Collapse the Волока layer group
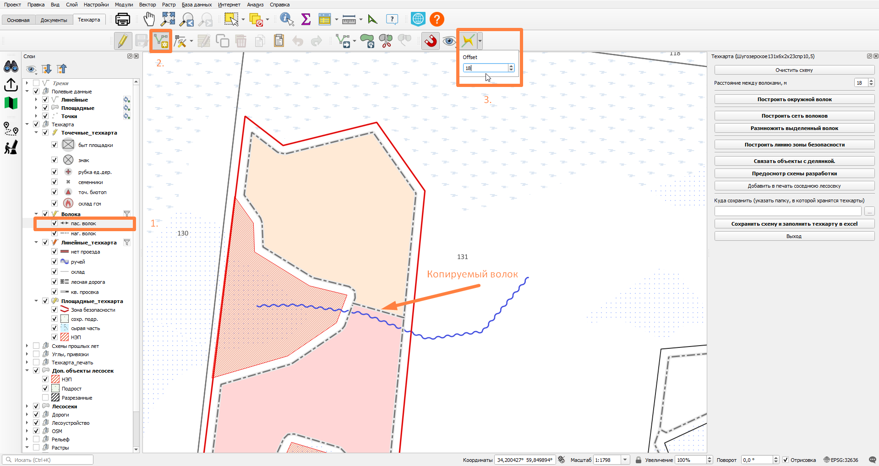The height and width of the screenshot is (466, 879). coord(36,214)
